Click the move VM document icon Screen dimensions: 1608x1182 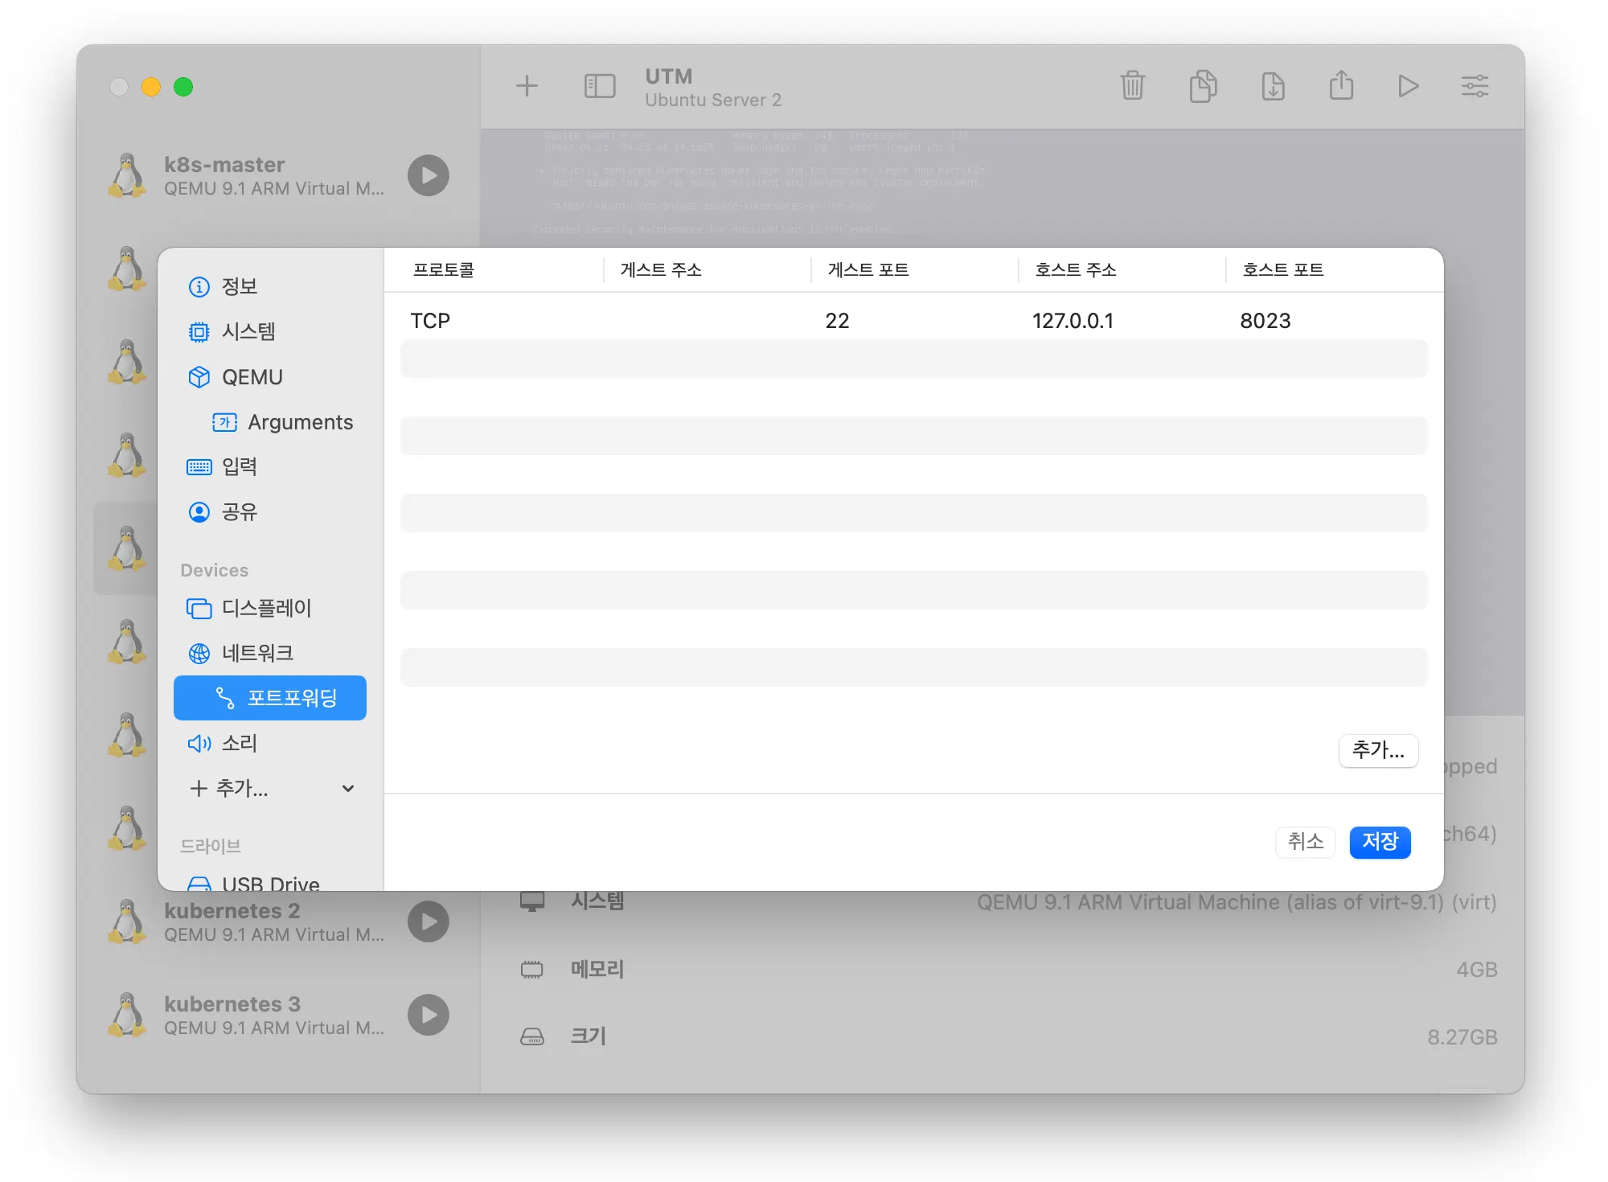1273,85
